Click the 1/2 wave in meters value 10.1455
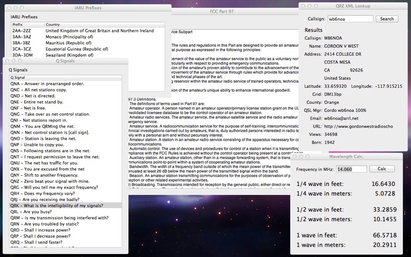 point(384,219)
